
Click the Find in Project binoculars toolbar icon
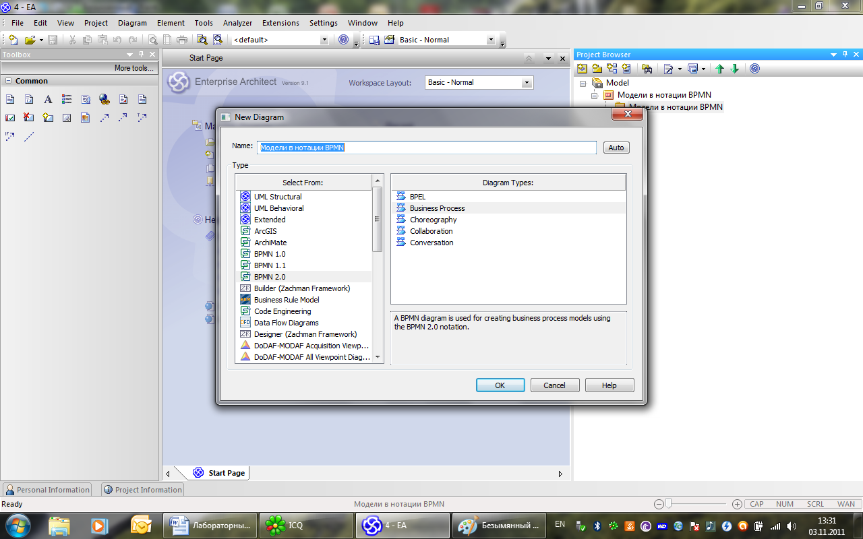tap(202, 40)
